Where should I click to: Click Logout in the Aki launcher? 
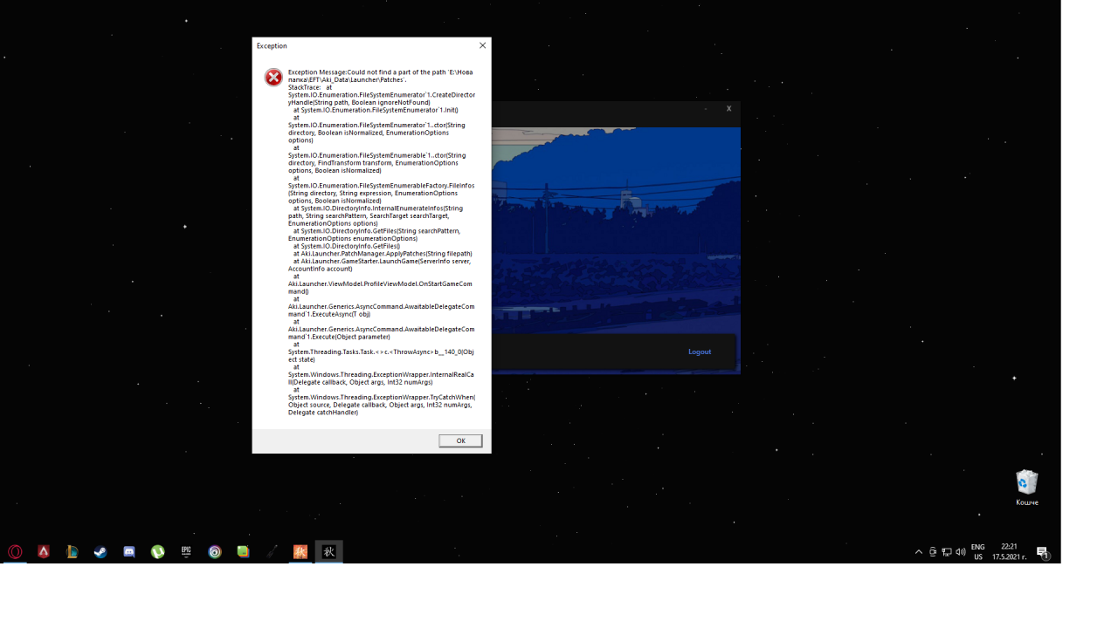coord(700,352)
